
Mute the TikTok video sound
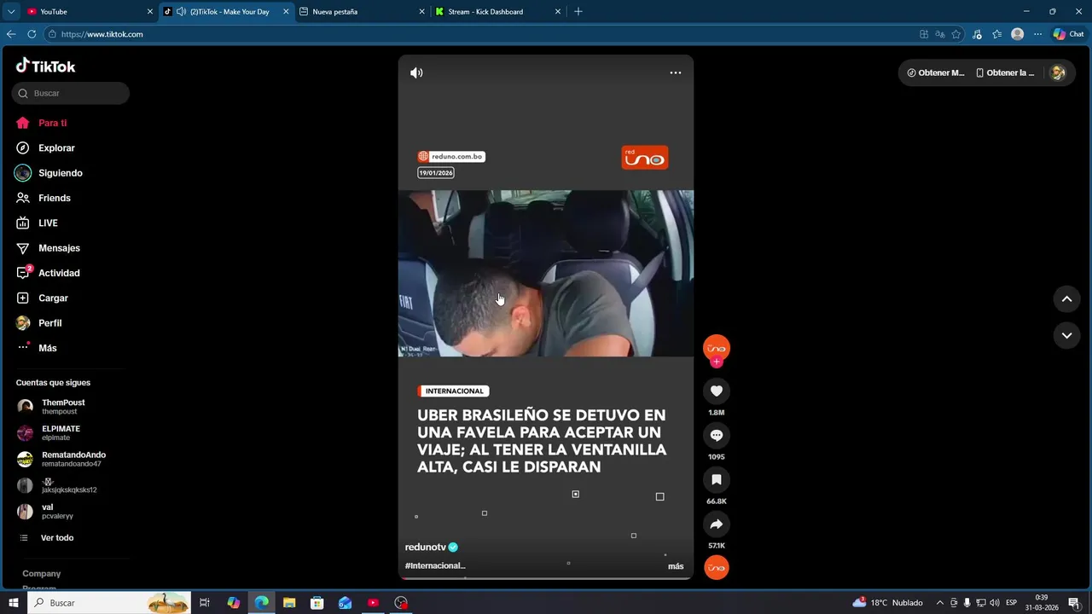416,72
